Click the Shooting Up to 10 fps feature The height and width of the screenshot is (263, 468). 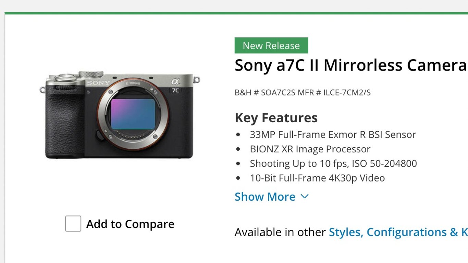pyautogui.click(x=333, y=164)
